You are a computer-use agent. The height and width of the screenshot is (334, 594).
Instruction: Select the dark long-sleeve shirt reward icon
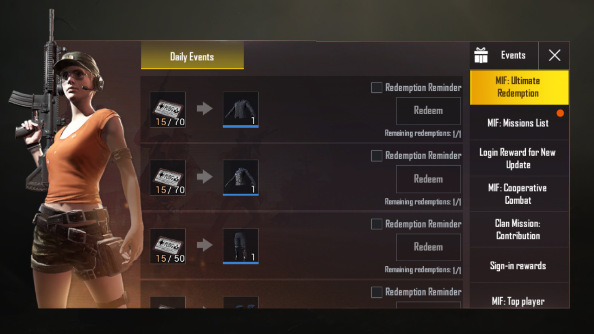tap(240, 178)
